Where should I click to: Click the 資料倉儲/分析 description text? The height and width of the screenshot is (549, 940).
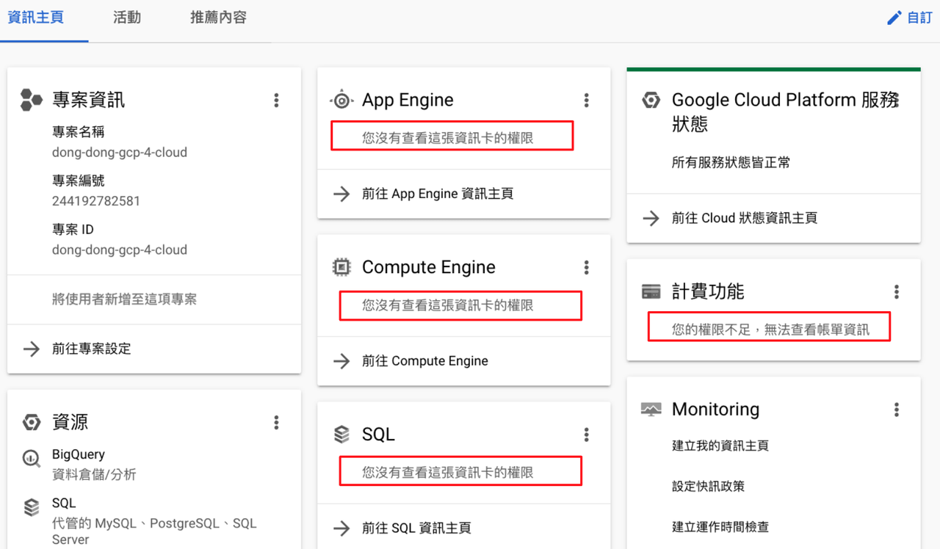click(x=94, y=475)
